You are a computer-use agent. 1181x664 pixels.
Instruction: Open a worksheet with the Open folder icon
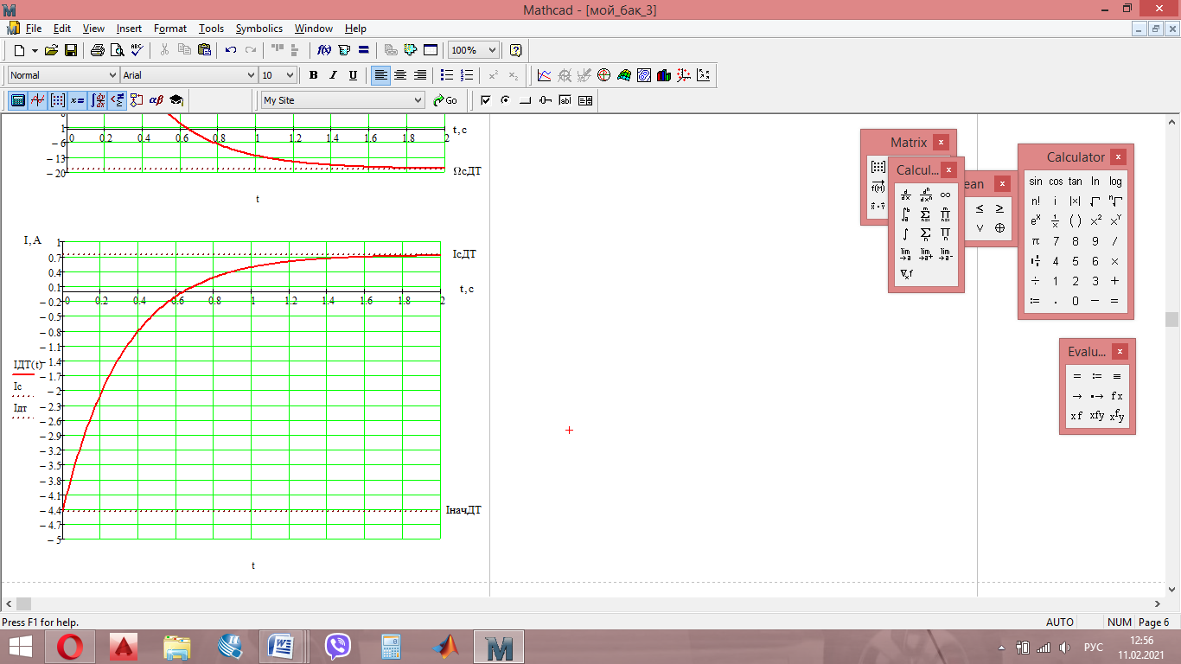(x=51, y=50)
